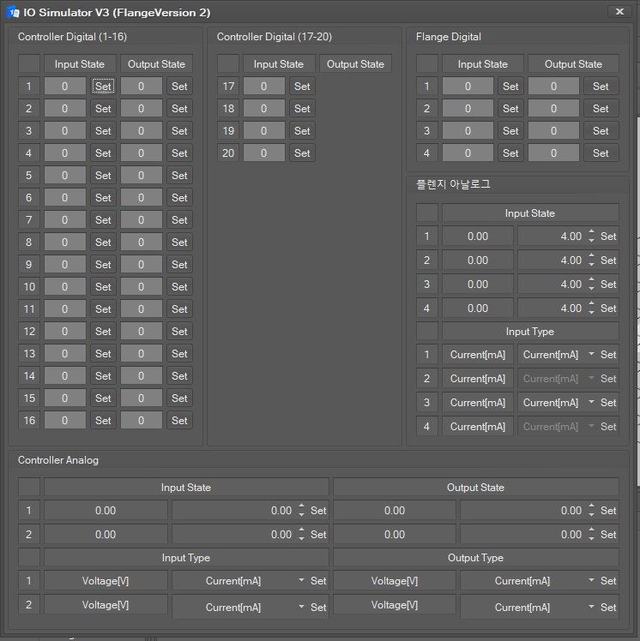Increase flange analog input 1 value with up arrow
Image resolution: width=640 pixels, height=641 pixels.
[x=591, y=232]
